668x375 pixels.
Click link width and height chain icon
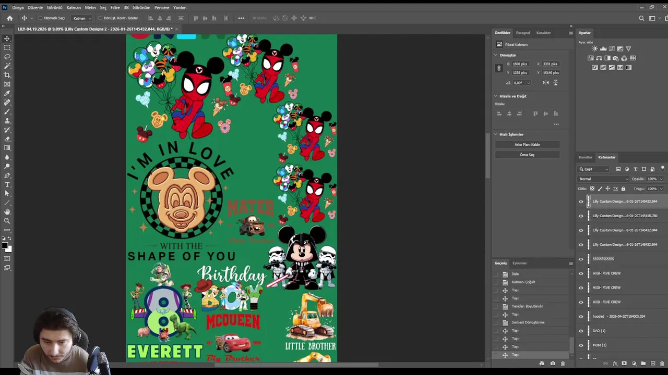click(499, 68)
